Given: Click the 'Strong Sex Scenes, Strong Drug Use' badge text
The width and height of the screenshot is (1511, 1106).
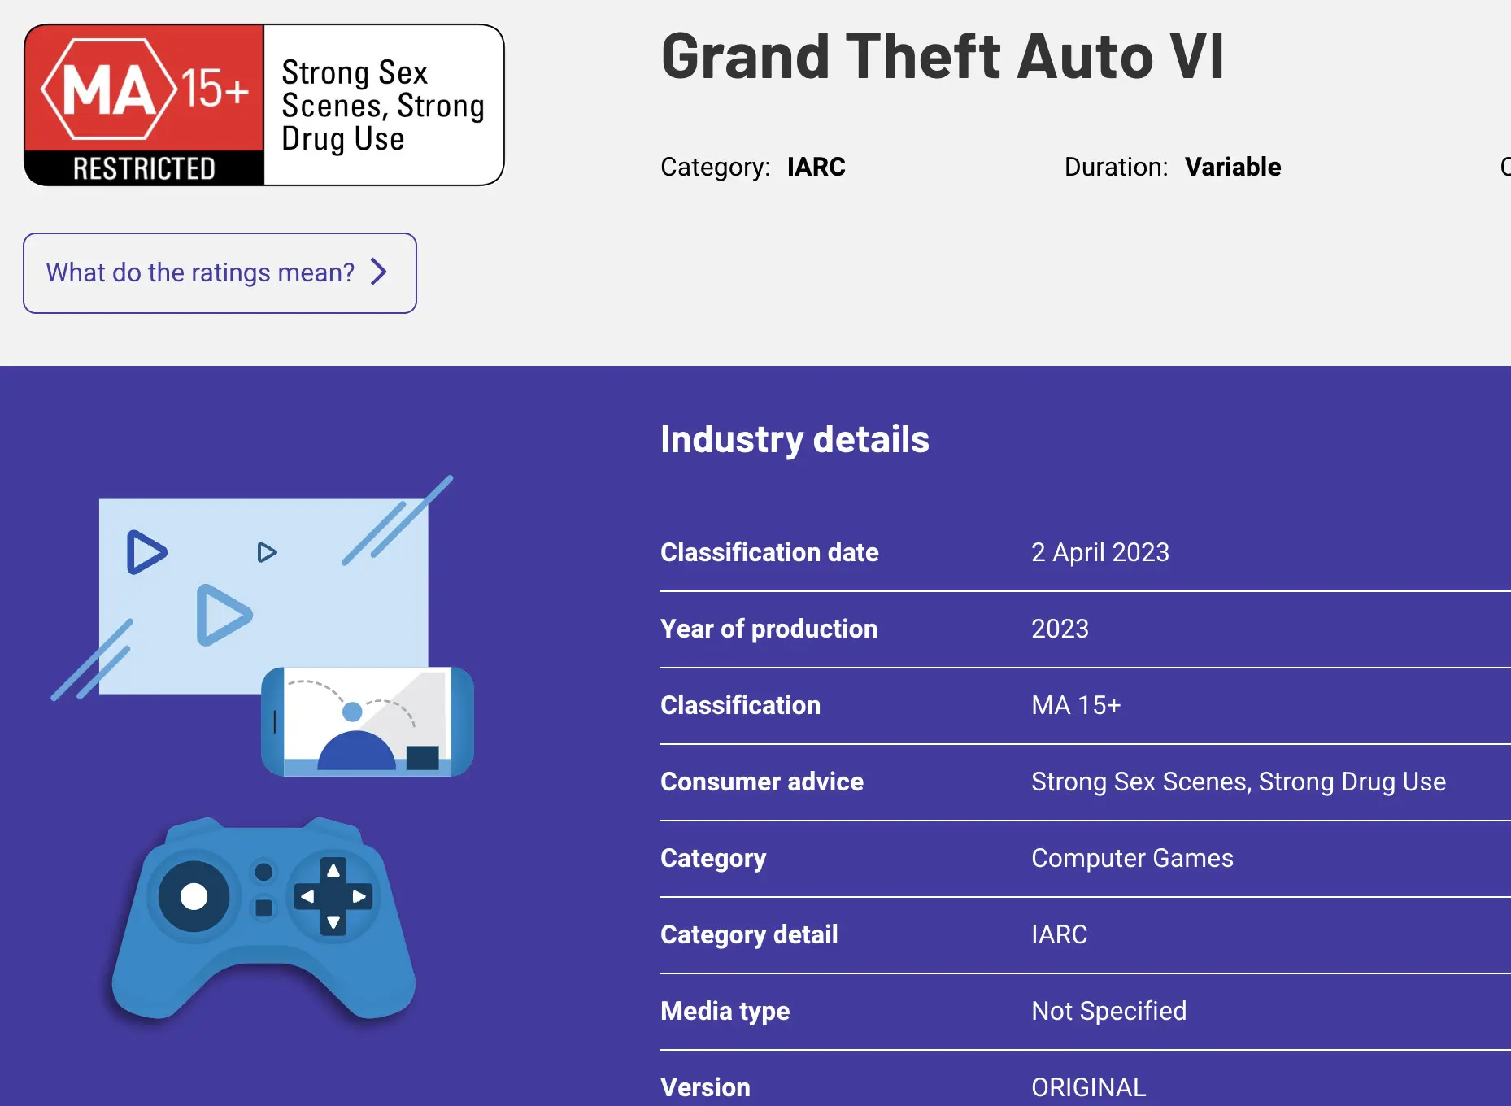Looking at the screenshot, I should (382, 106).
